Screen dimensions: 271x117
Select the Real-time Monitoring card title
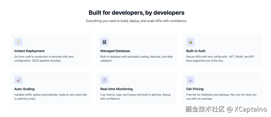tap(116, 89)
